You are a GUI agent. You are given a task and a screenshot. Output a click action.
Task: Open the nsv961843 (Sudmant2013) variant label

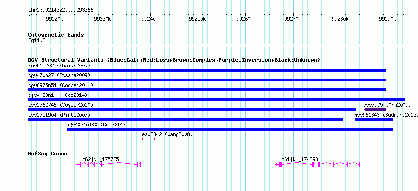[386, 115]
